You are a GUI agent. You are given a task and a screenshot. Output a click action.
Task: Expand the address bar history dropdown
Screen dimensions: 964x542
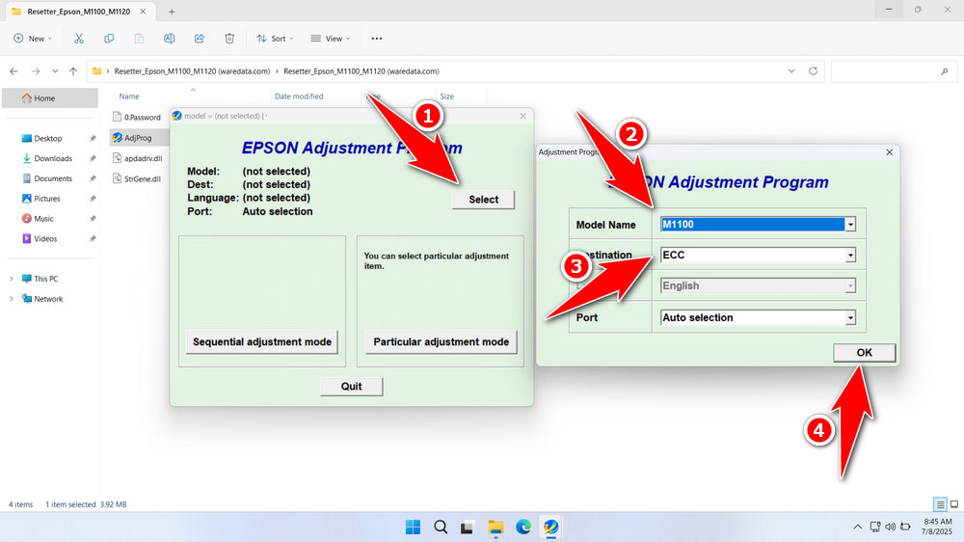[791, 71]
